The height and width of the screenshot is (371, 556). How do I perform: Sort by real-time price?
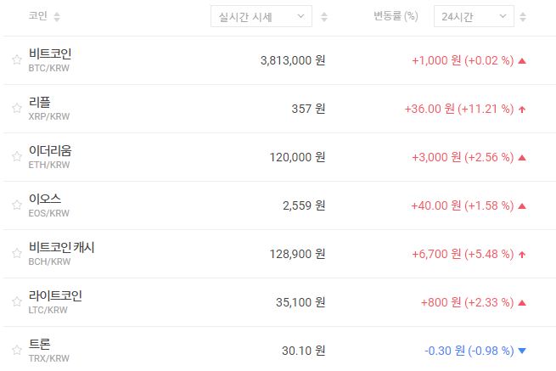click(x=325, y=17)
